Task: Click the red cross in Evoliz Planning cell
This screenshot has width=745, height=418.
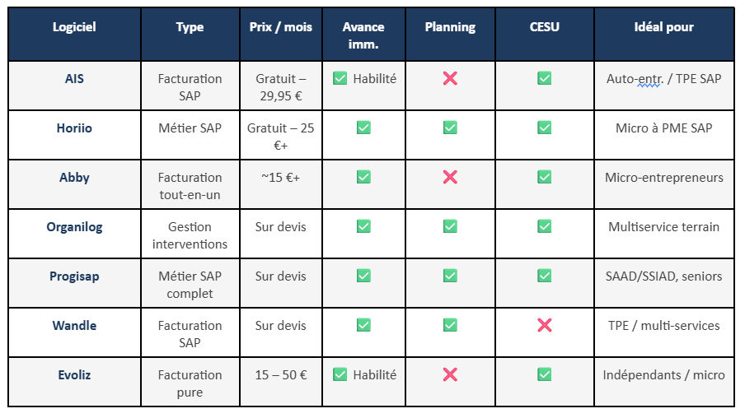Action: click(x=450, y=374)
